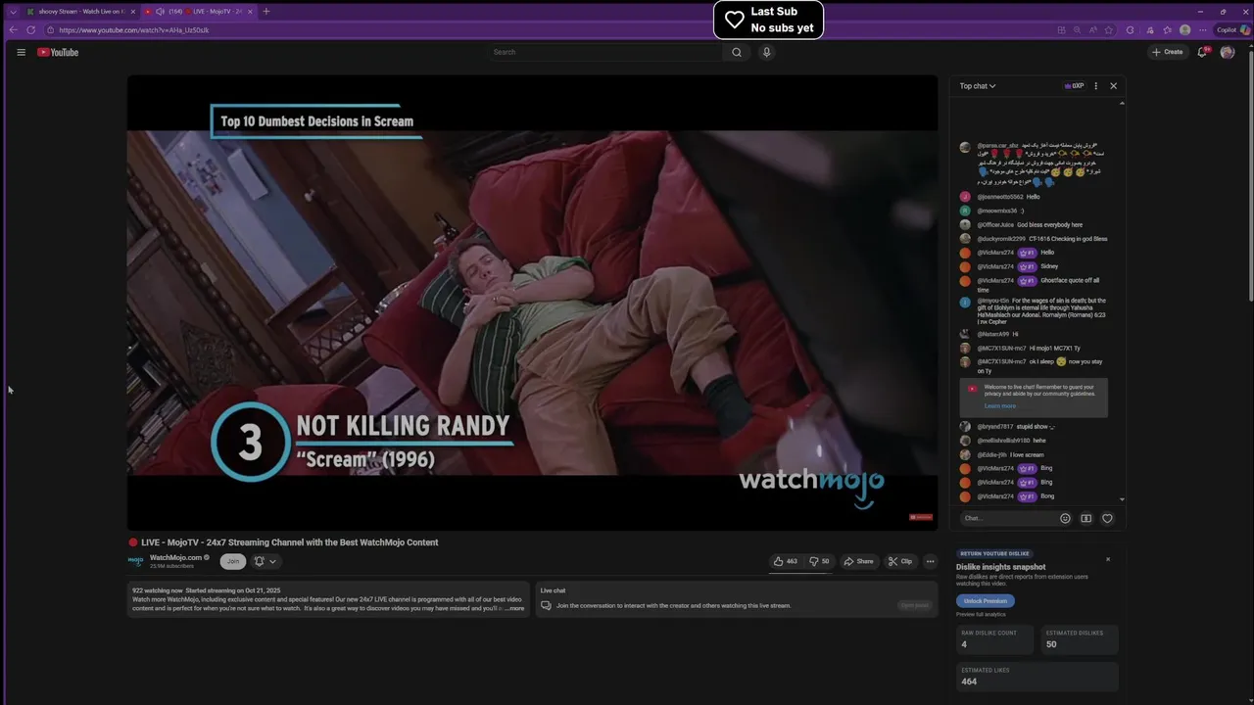Click the video player frame
The height and width of the screenshot is (705, 1254).
(532, 303)
